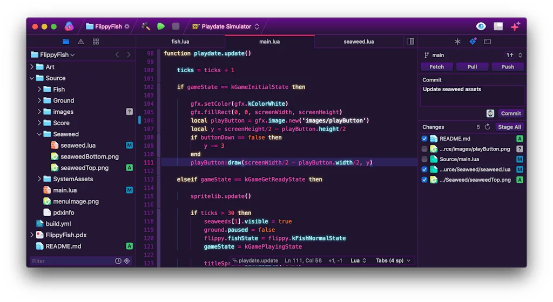Click the commit author avatar icon
Screen dimensions: 553x302
(x=490, y=113)
